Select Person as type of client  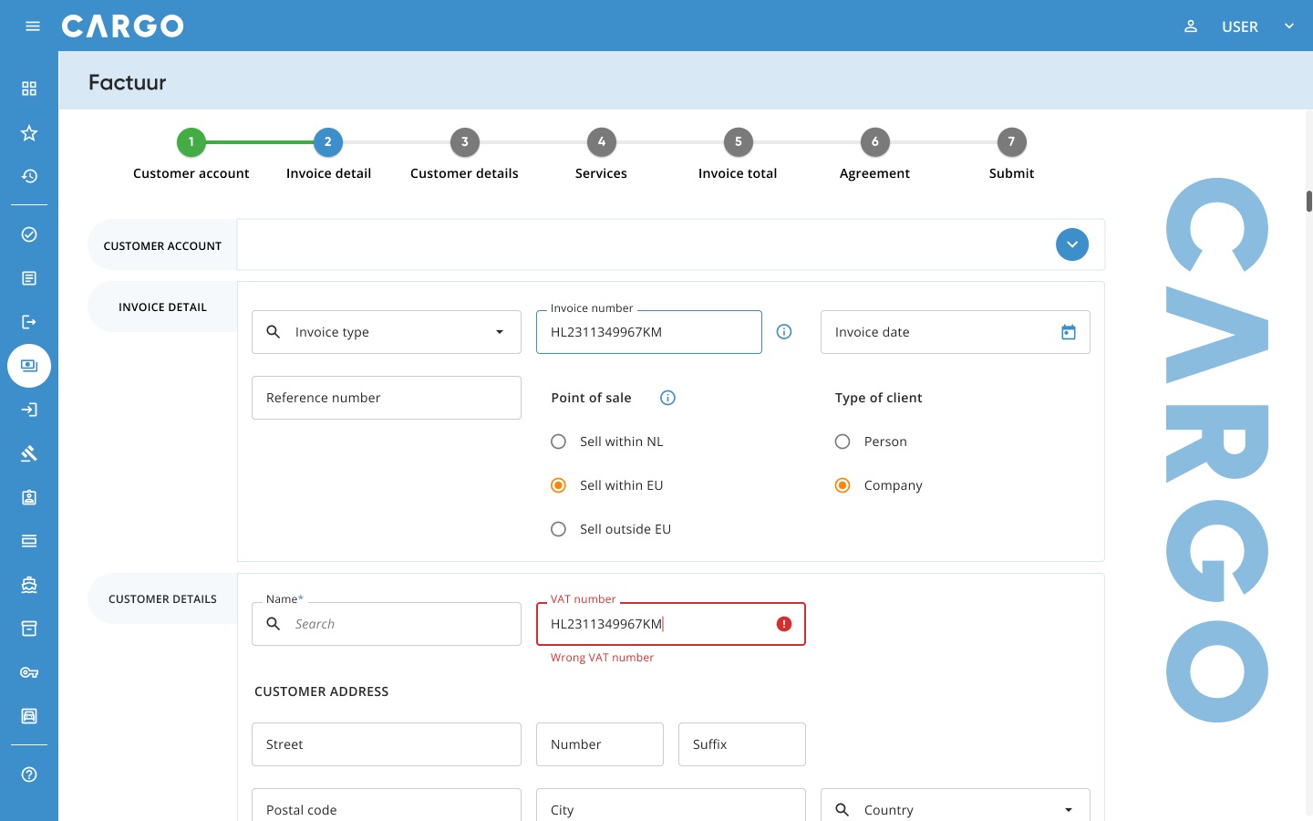pos(843,442)
